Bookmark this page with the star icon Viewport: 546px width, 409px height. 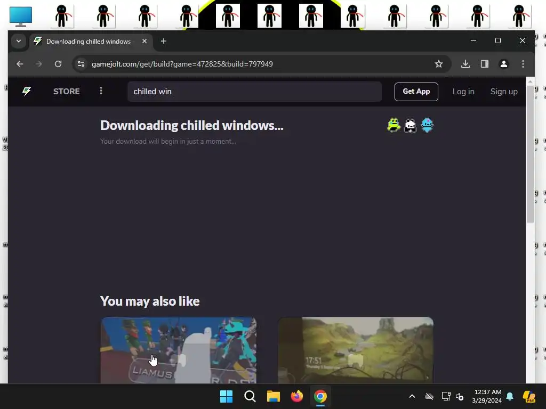click(x=439, y=64)
